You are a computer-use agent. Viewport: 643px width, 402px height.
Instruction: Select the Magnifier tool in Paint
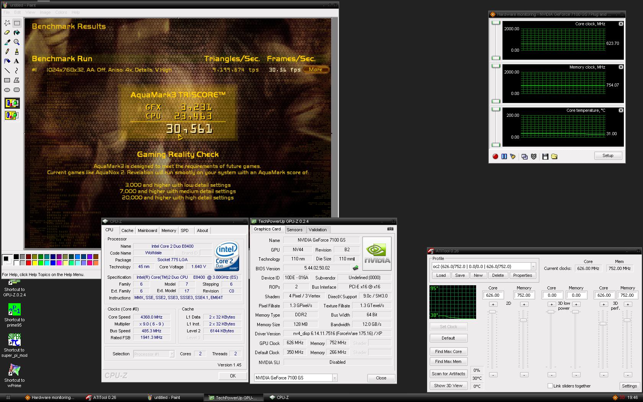(x=16, y=42)
